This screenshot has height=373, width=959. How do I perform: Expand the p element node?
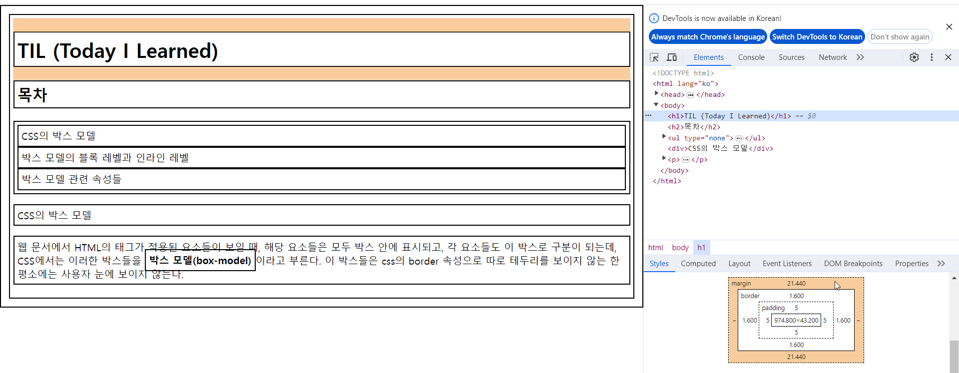point(664,158)
